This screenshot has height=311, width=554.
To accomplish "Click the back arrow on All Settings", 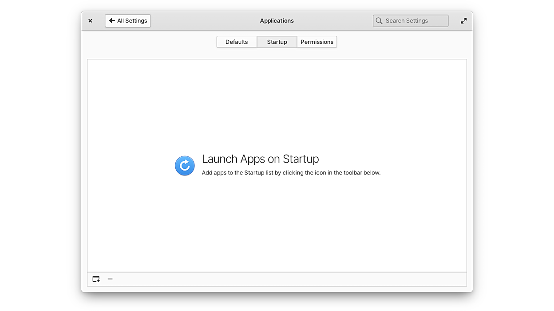I will 112,21.
